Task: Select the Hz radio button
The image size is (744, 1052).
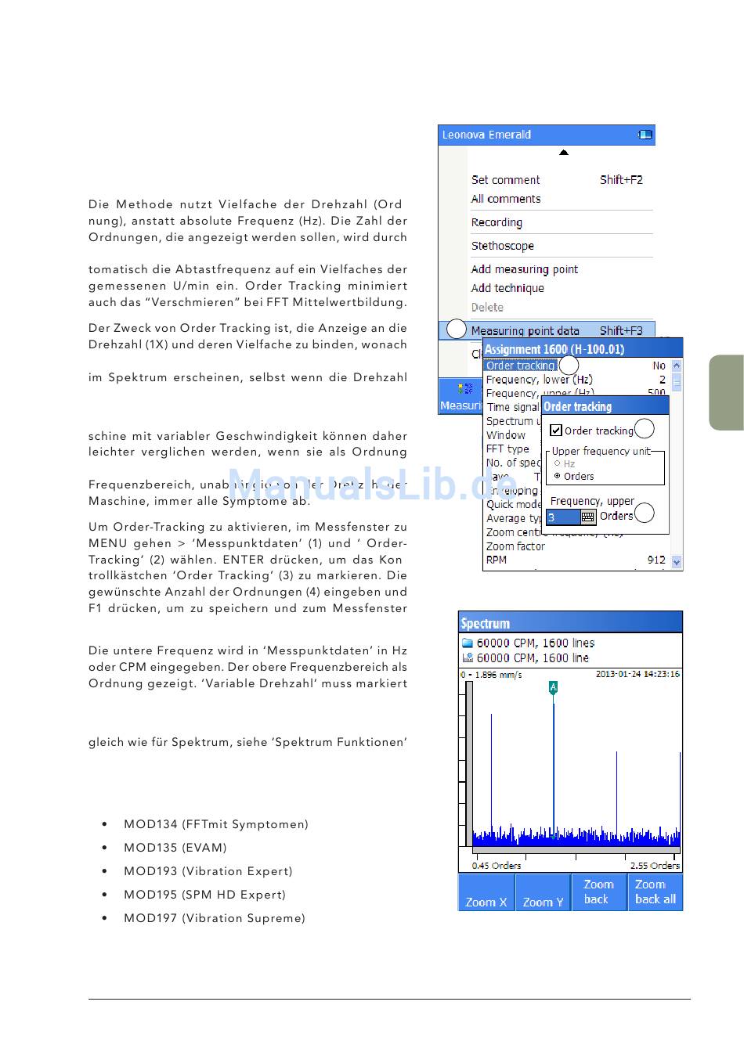Action: point(558,463)
